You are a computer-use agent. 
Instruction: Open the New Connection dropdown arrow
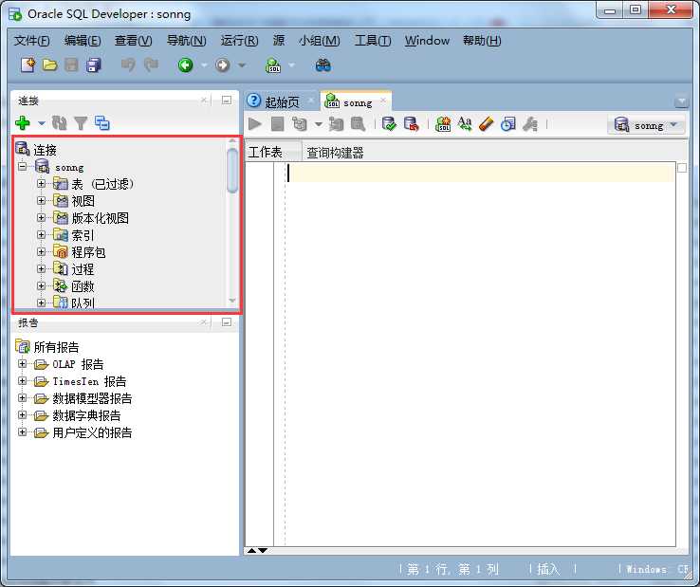[42, 123]
